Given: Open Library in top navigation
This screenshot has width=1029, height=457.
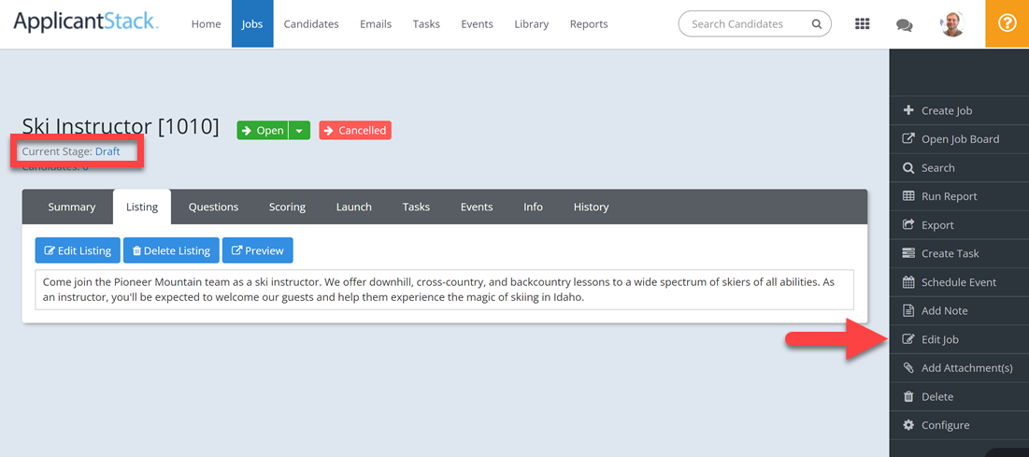Looking at the screenshot, I should click(531, 24).
